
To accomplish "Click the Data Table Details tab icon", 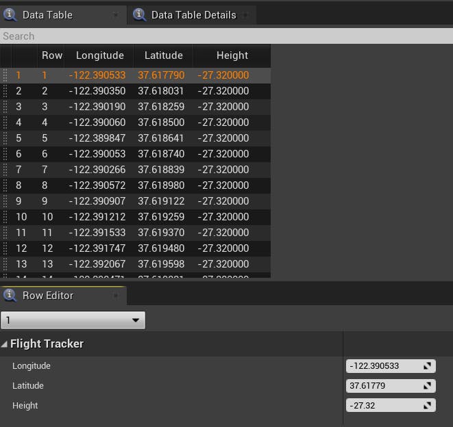I will pos(139,14).
